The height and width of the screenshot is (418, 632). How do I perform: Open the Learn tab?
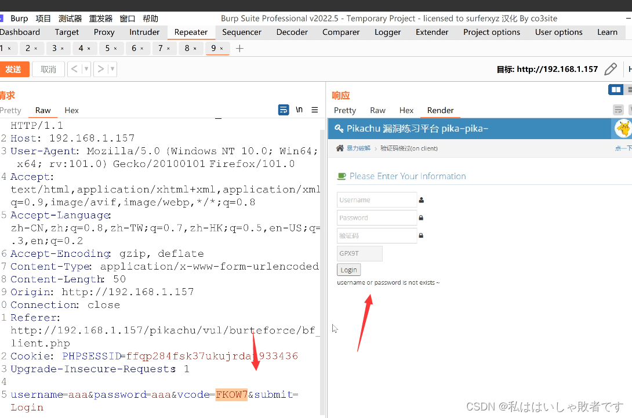(608, 32)
